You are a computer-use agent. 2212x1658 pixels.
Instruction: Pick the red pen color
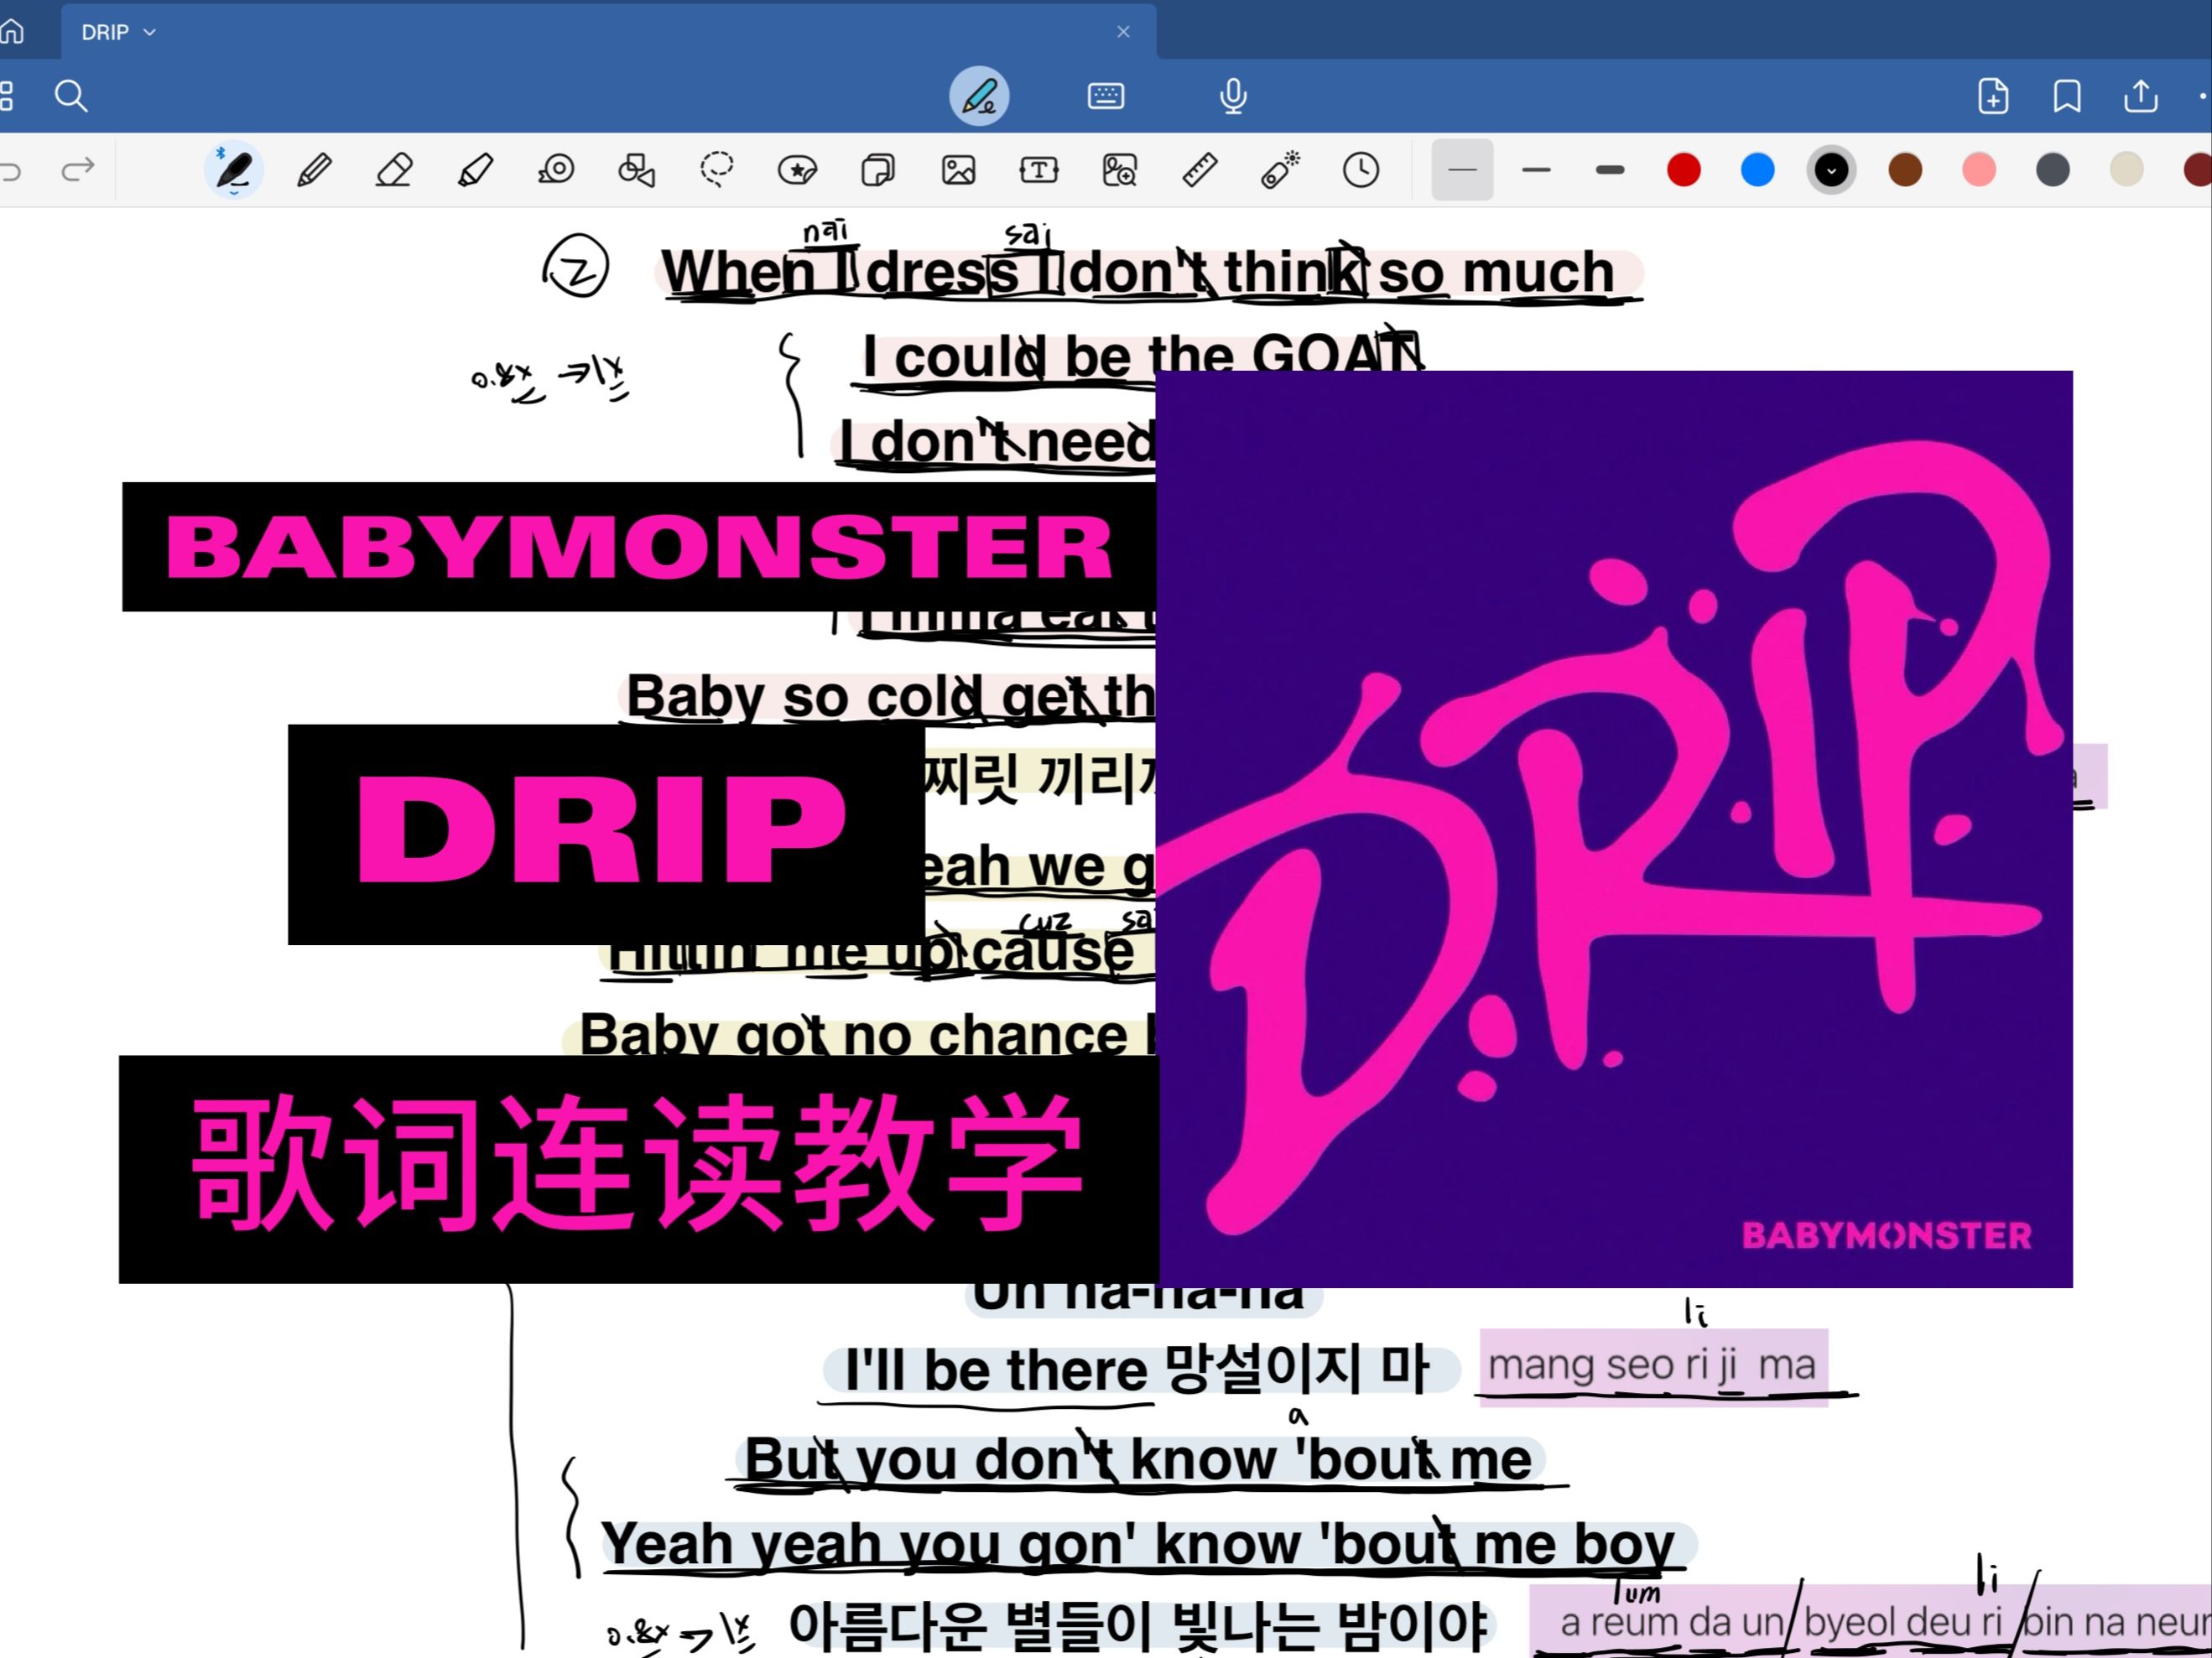click(x=1684, y=169)
